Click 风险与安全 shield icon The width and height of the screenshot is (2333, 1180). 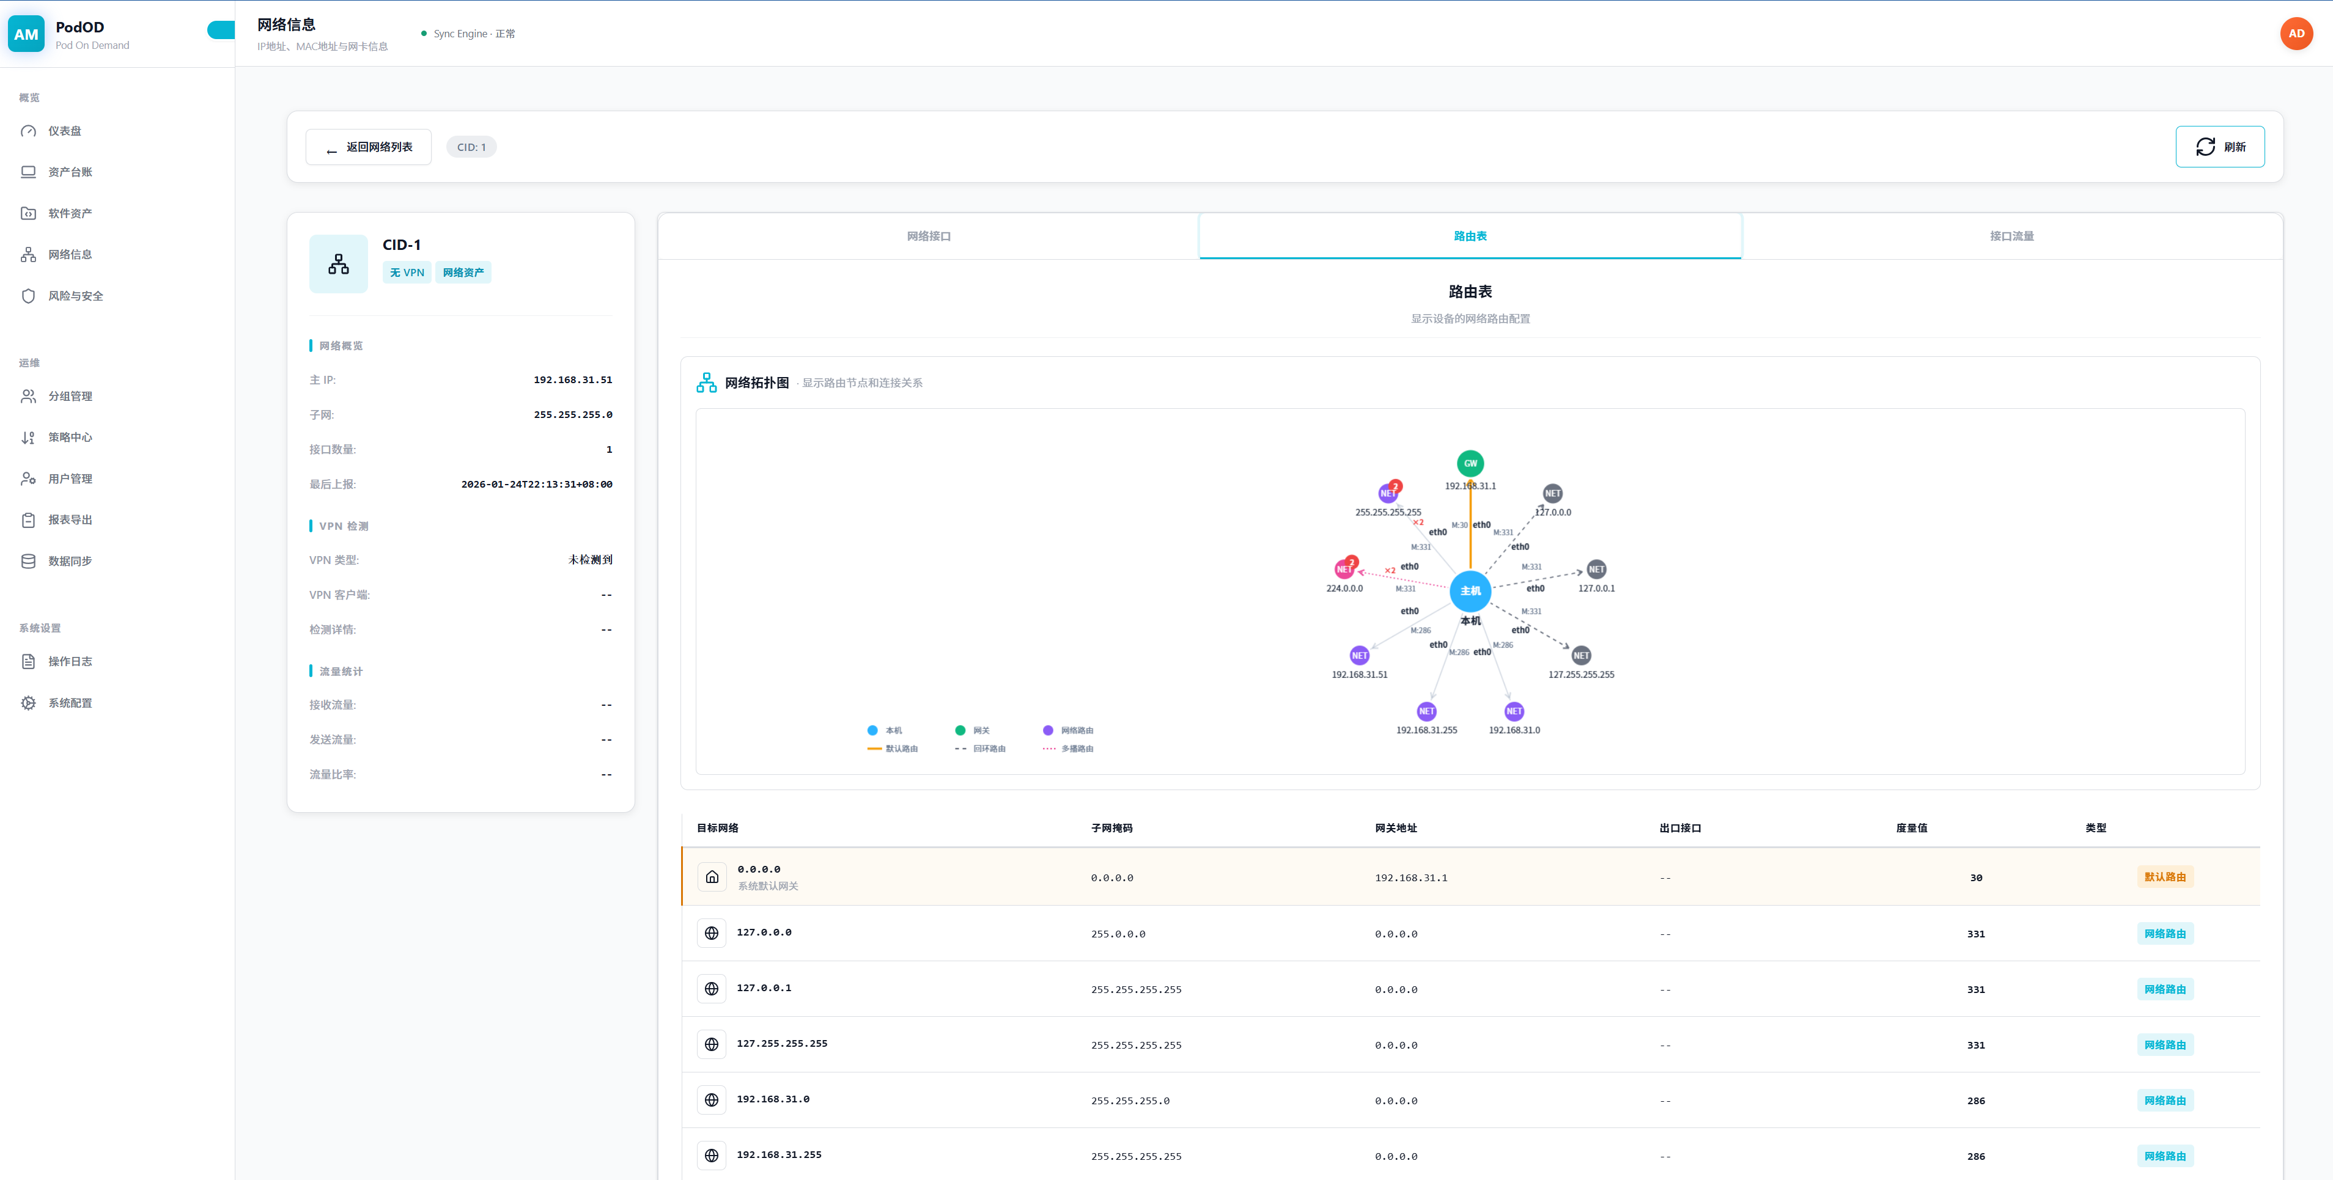[x=28, y=296]
